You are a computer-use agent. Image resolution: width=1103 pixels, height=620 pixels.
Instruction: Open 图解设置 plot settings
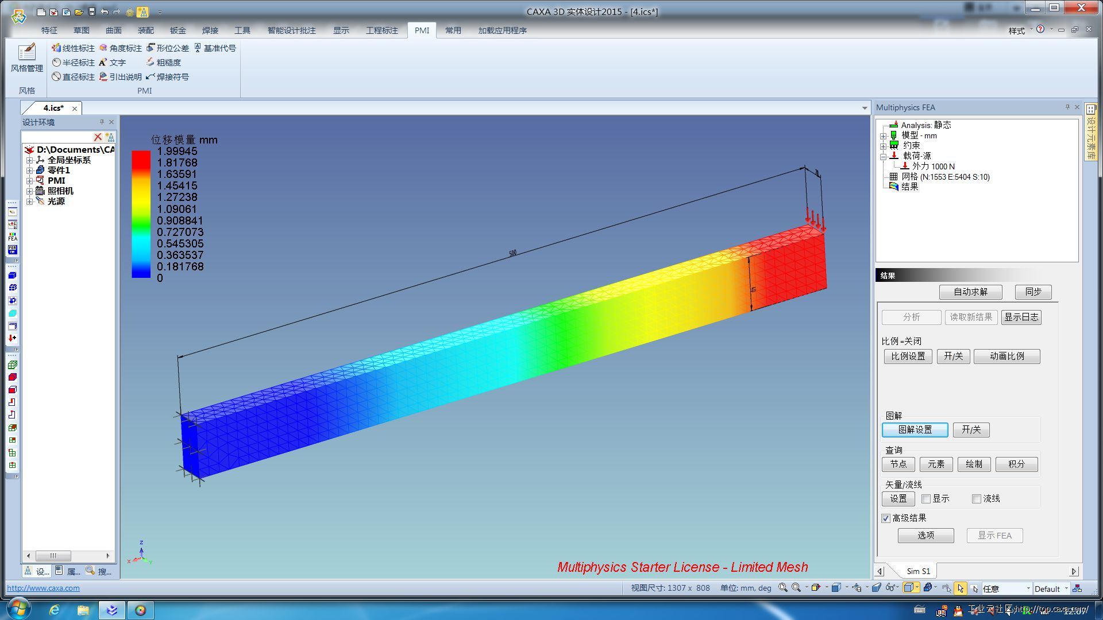(x=915, y=430)
